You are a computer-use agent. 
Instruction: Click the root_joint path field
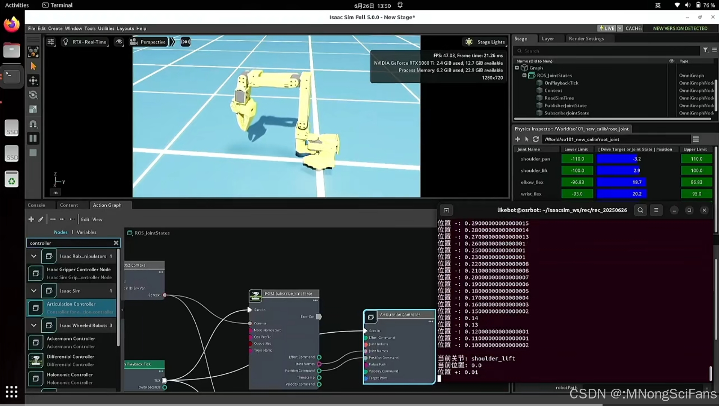coord(616,139)
